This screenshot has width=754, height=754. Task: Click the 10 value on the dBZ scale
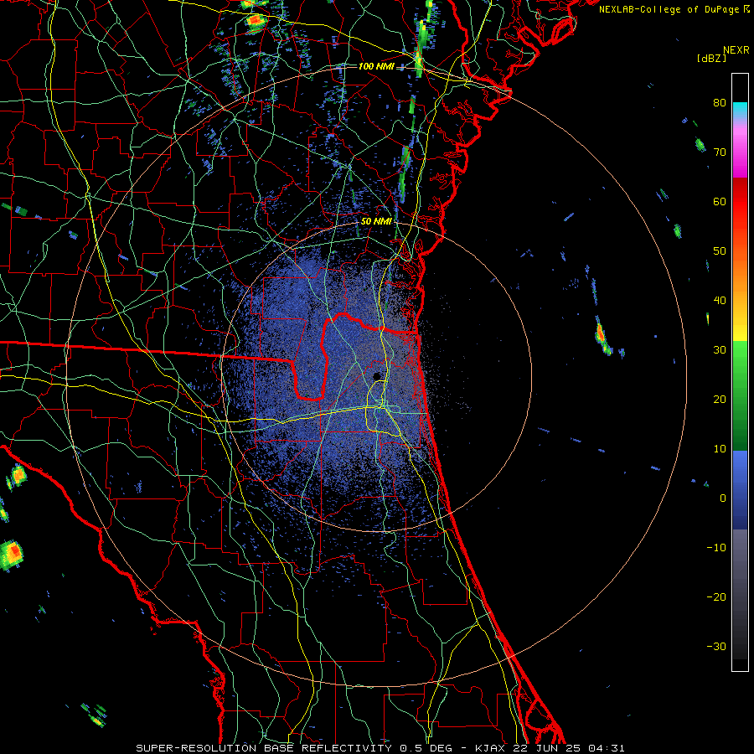(720, 449)
